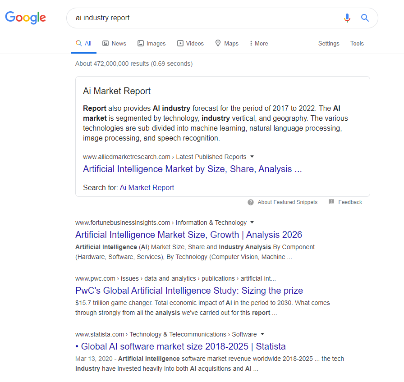Click the blue magnifier search button
404x382 pixels.
(365, 18)
